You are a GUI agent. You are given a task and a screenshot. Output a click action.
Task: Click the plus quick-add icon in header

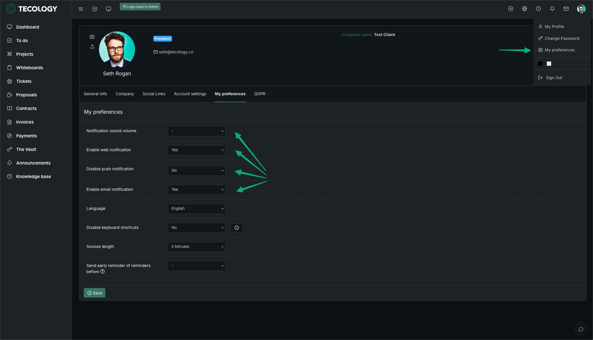coord(511,9)
